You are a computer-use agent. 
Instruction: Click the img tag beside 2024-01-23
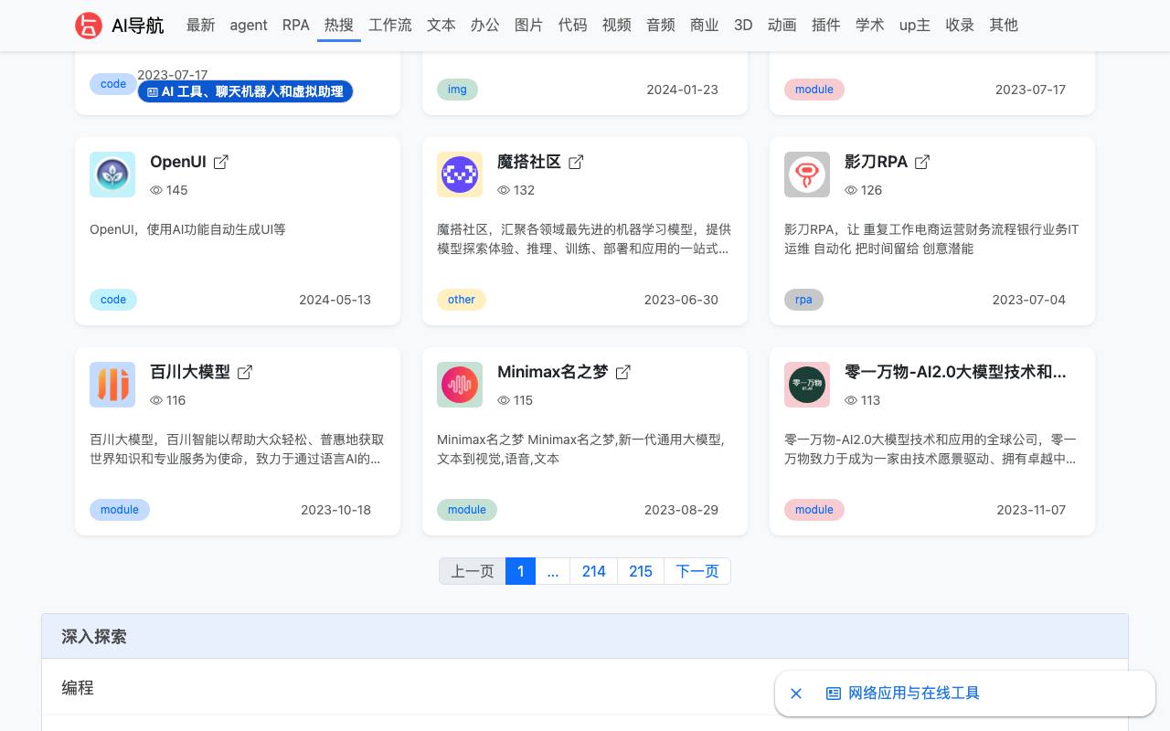point(458,90)
